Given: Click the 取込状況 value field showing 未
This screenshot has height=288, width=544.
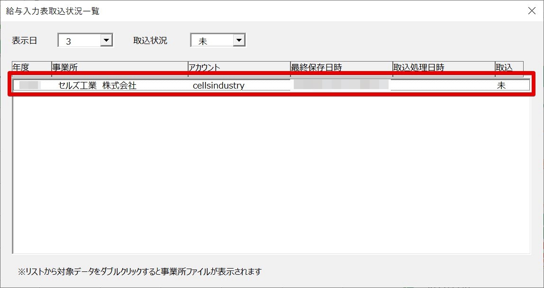Looking at the screenshot, I should tap(212, 40).
